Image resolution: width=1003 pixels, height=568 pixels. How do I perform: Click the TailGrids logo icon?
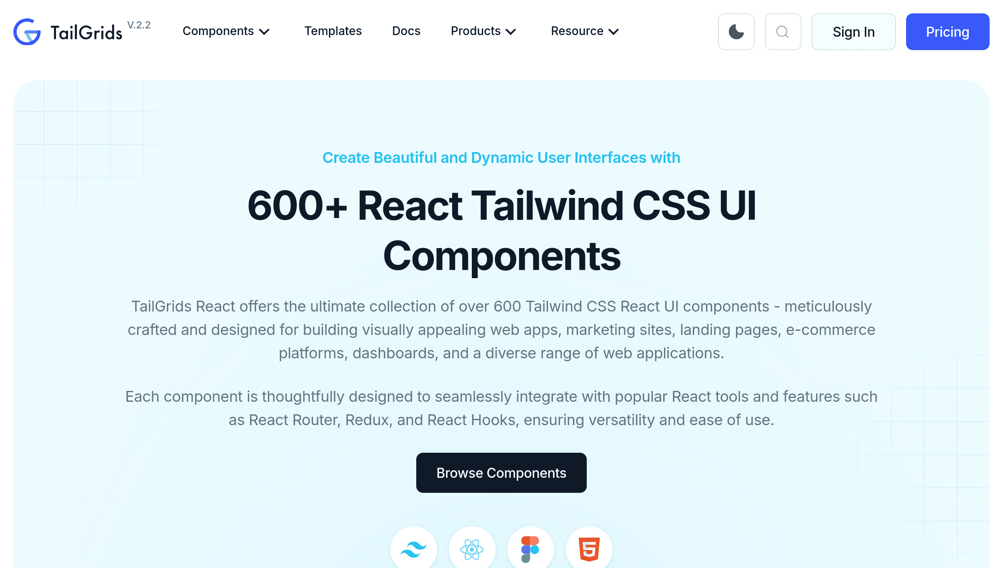tap(27, 32)
